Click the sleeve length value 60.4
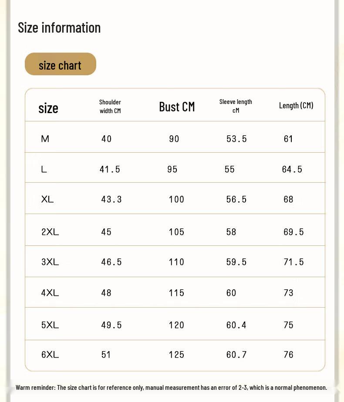The height and width of the screenshot is (402, 344). [x=236, y=325]
